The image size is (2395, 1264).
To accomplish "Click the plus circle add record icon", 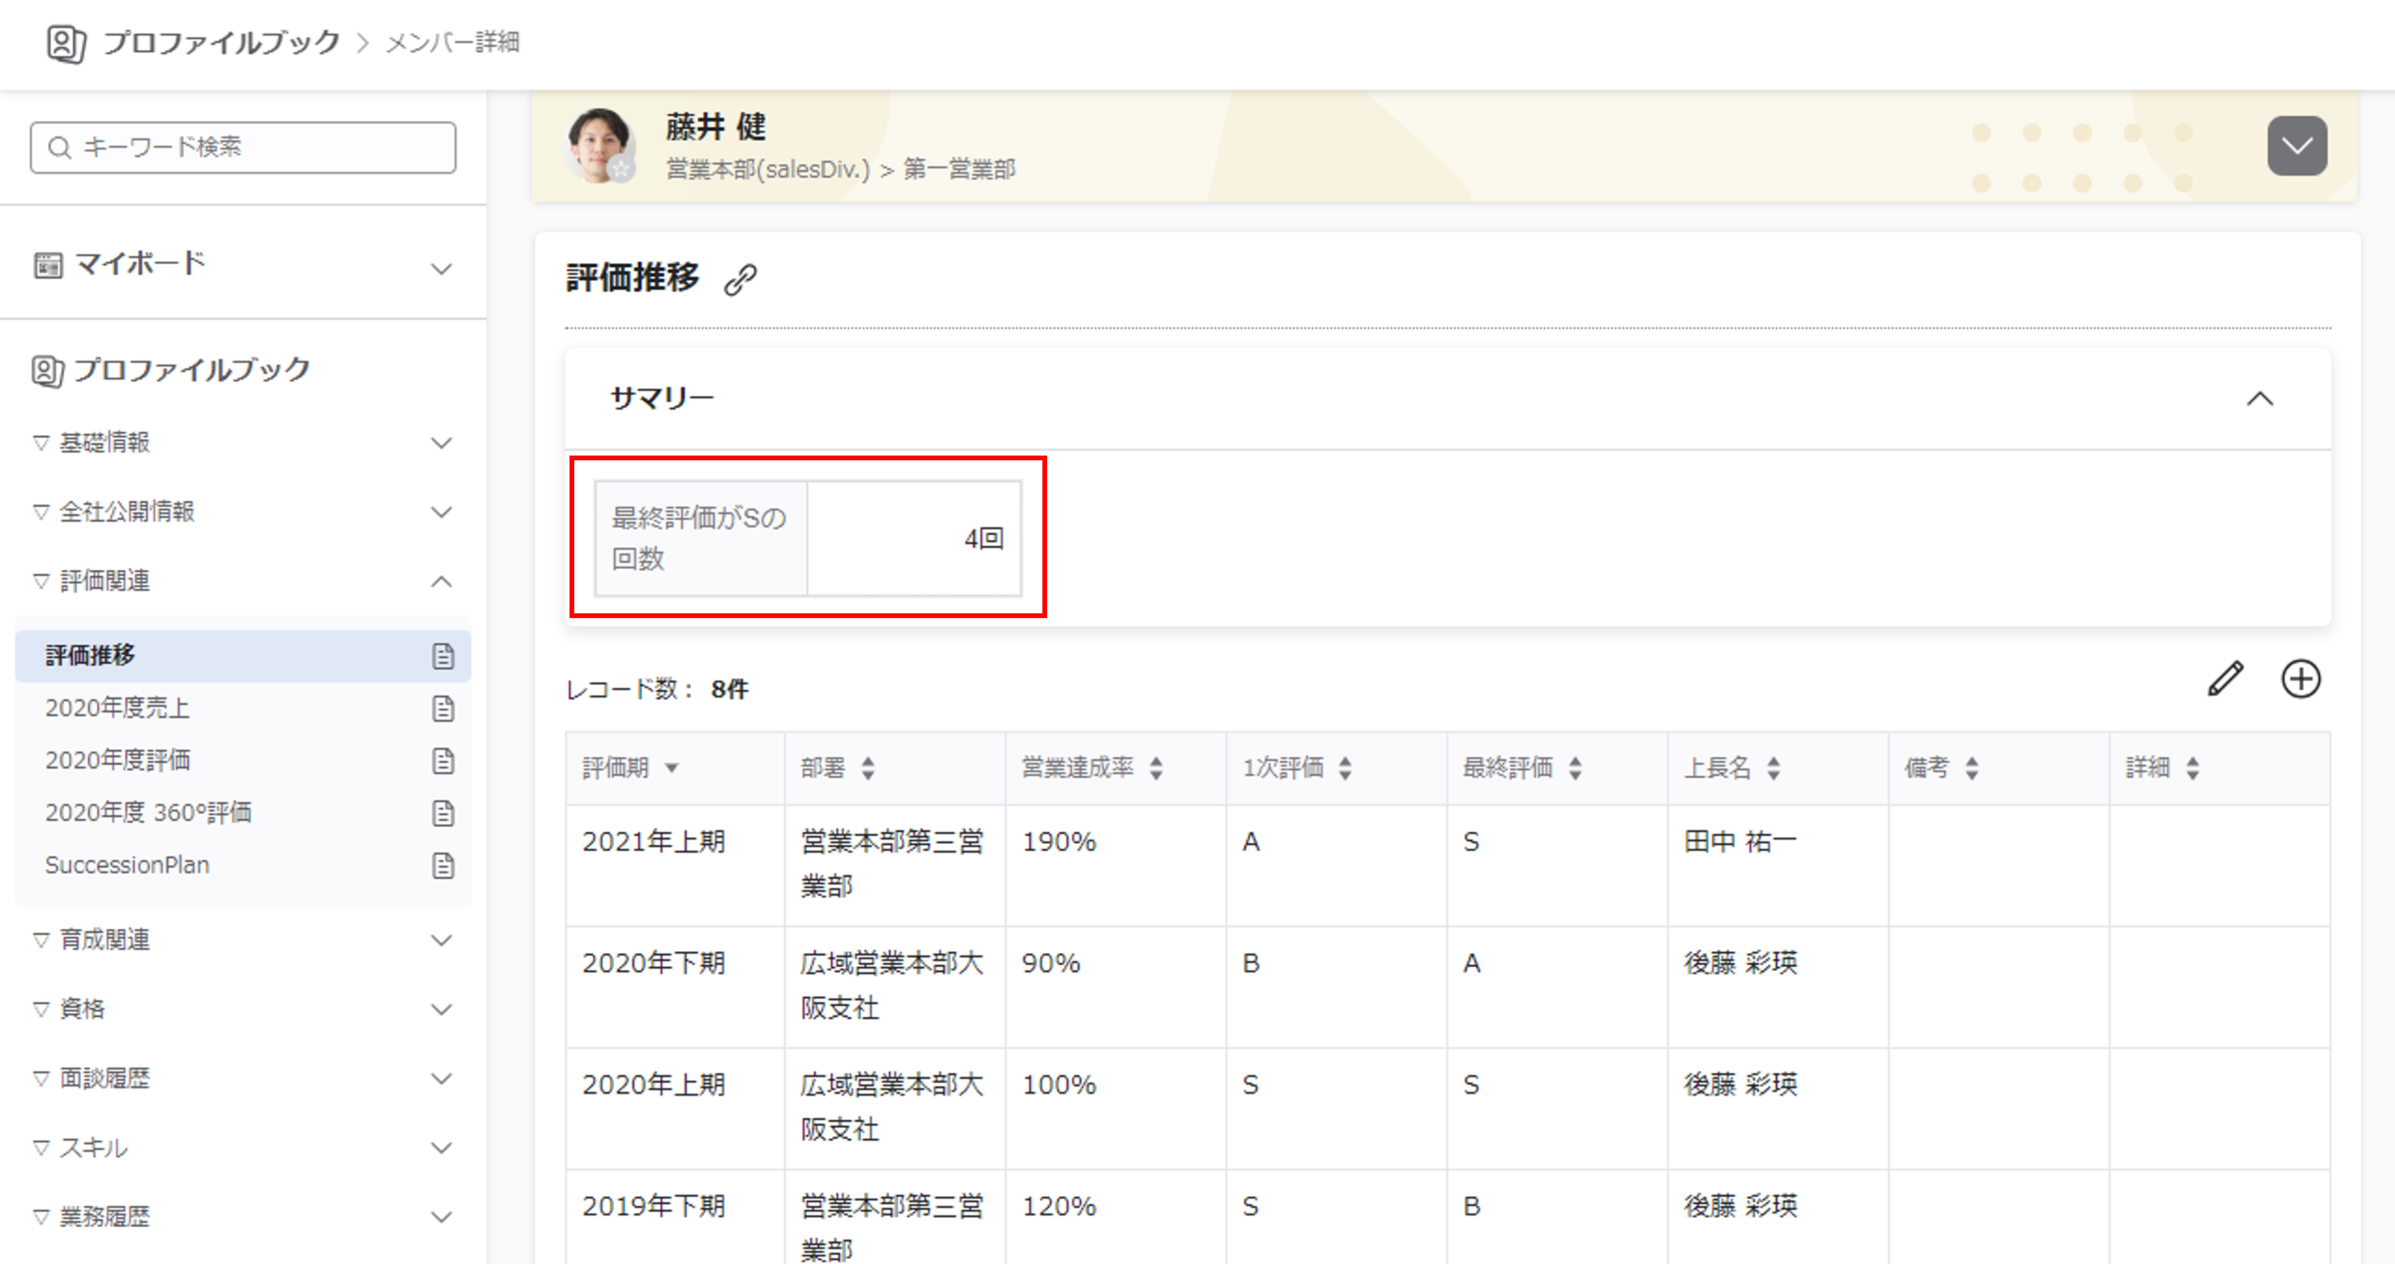I will pos(2300,679).
